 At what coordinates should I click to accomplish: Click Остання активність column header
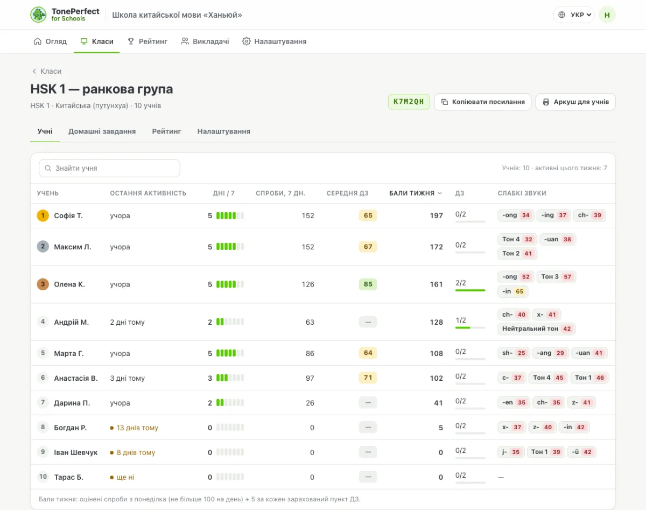click(148, 193)
